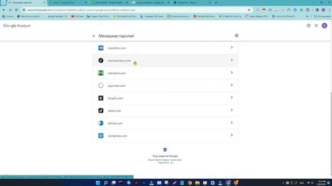This screenshot has width=332, height=186.
Task: Show hidden system tray icons
Action: pos(283,183)
